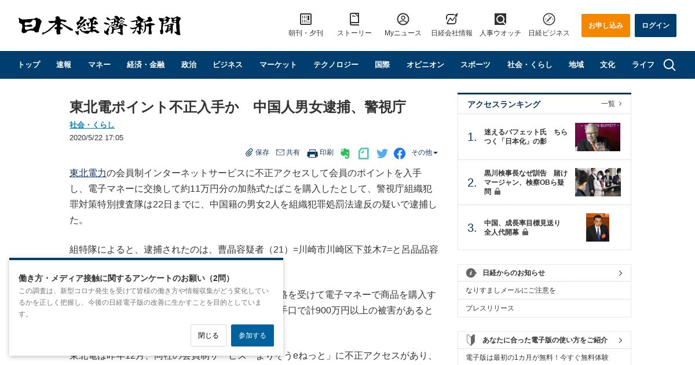This screenshot has height=365, width=695.
Task: Open the ビジネス nav tab
Action: click(x=228, y=65)
